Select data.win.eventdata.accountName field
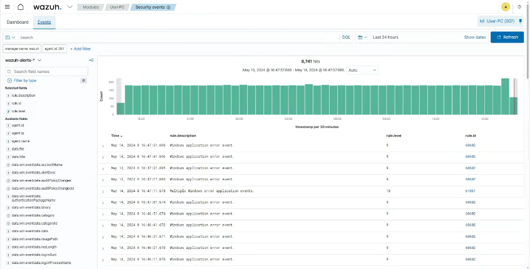 pos(37,165)
